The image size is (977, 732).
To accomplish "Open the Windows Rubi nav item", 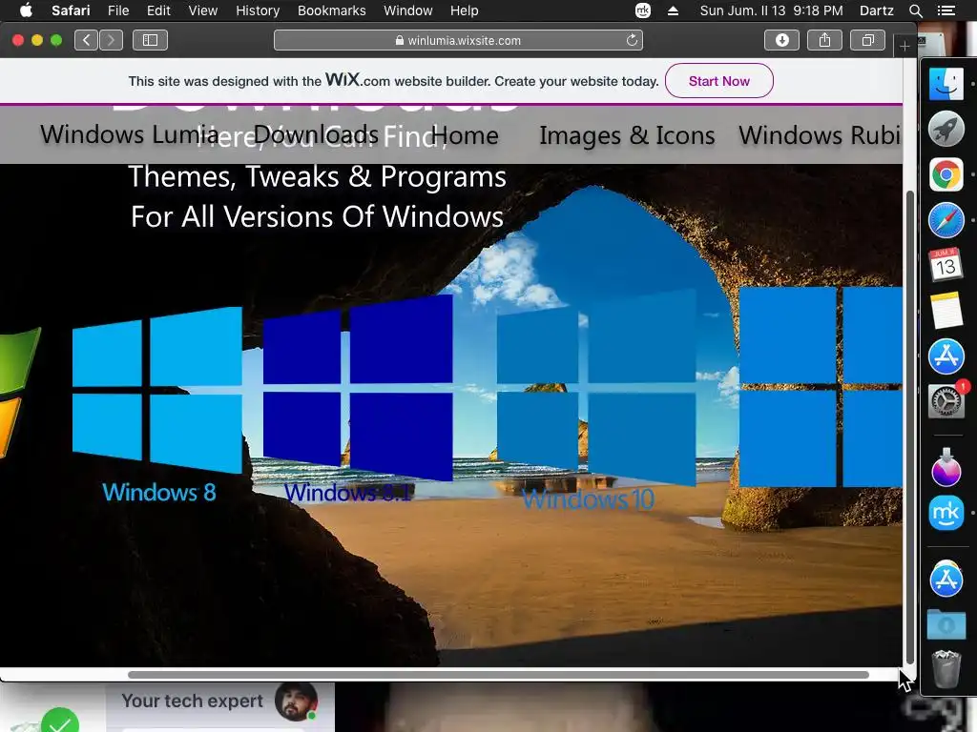I will point(820,135).
